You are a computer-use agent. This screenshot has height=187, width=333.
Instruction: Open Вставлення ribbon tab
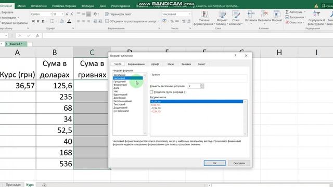pos(39,6)
